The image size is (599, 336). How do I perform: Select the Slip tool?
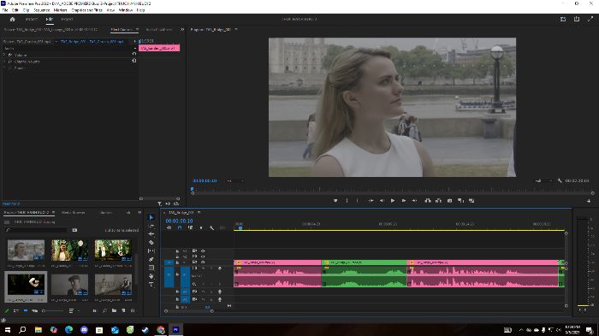click(x=151, y=251)
